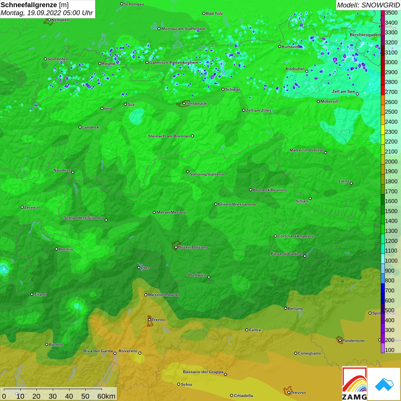This screenshot has height=401, width=401.
Task: Click the Bad Tölz marker dot
Action: click(x=204, y=13)
